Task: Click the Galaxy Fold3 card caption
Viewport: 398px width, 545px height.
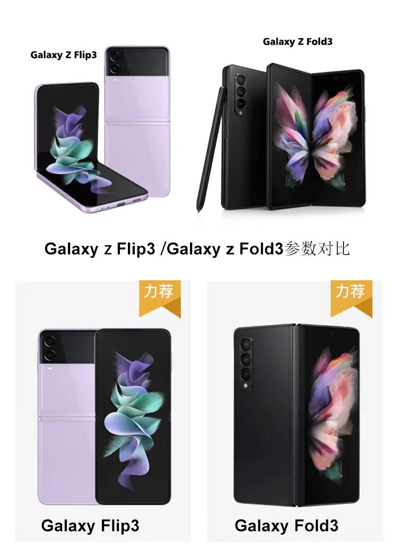Action: tap(287, 525)
